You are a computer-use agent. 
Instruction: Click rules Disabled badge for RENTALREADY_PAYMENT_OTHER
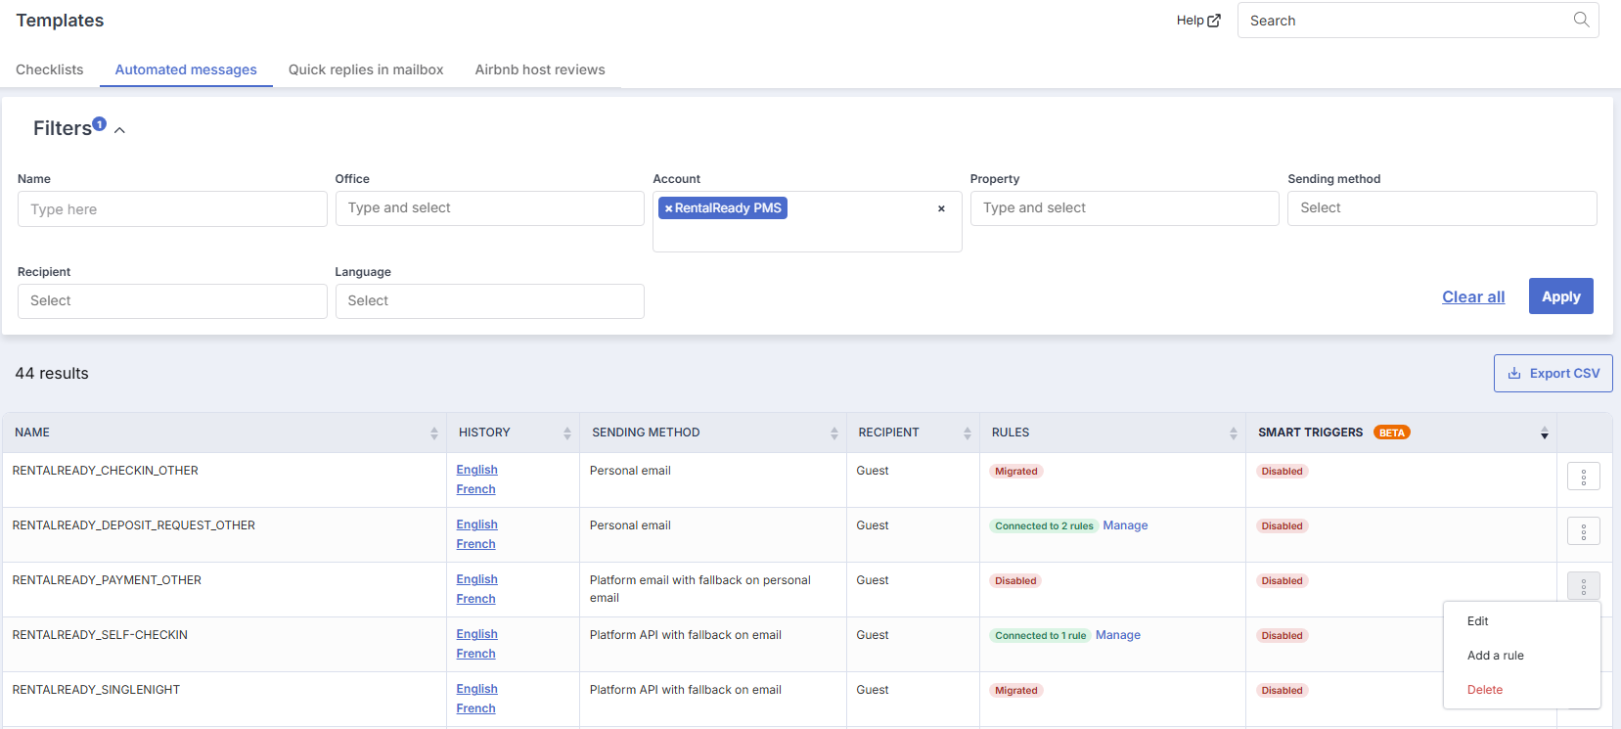[x=1015, y=581]
